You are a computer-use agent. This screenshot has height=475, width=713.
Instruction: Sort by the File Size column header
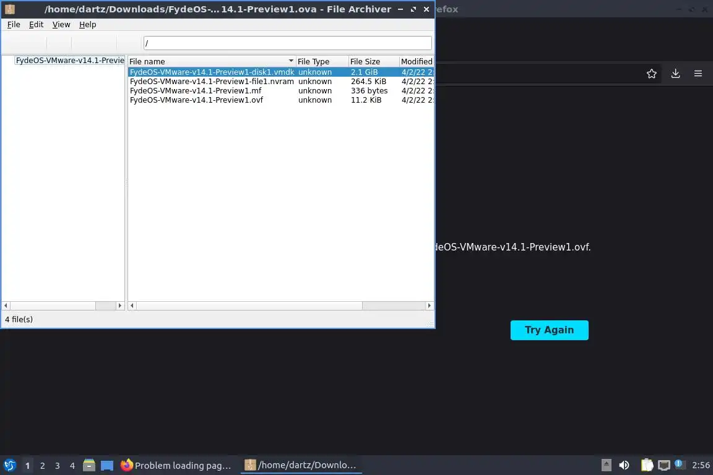point(374,61)
